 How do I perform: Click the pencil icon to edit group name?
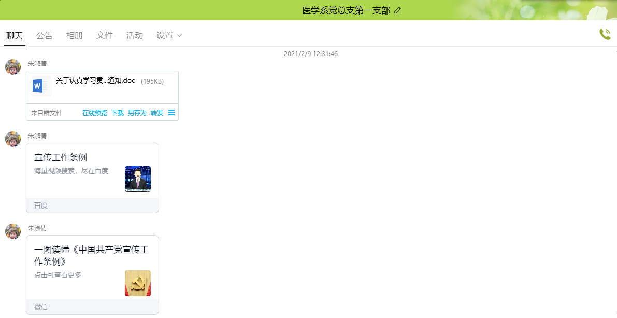coord(398,10)
